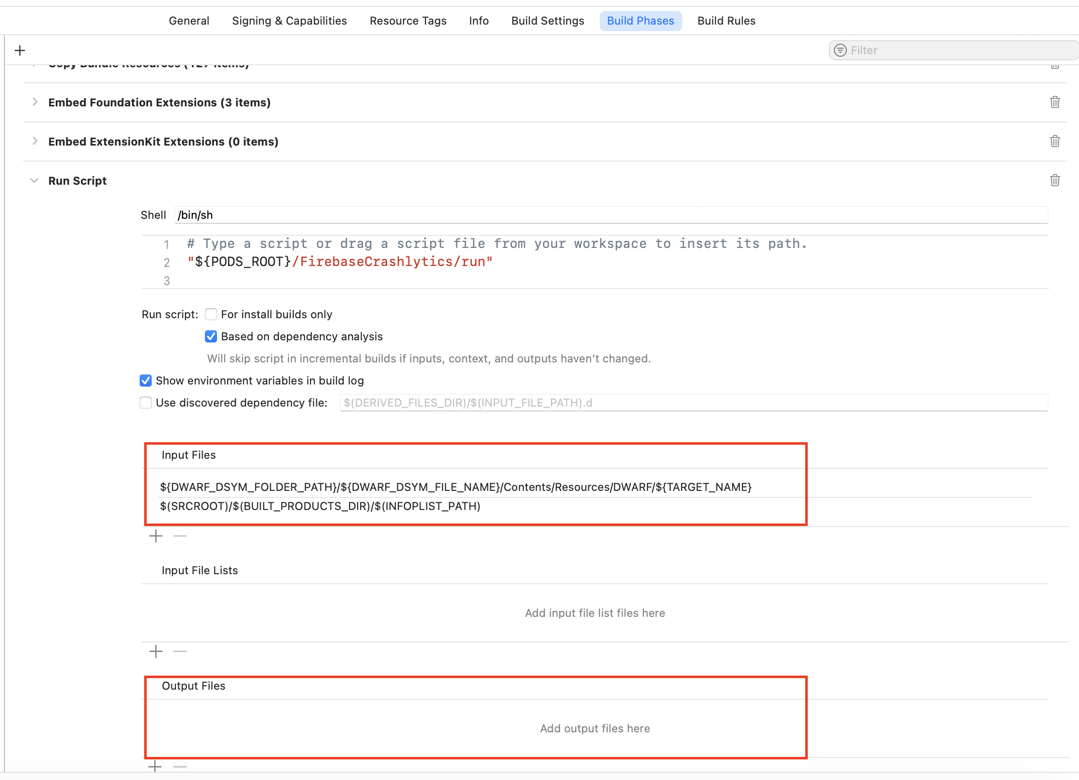Open the Signing & Capabilities tab
The height and width of the screenshot is (780, 1079).
(x=289, y=21)
